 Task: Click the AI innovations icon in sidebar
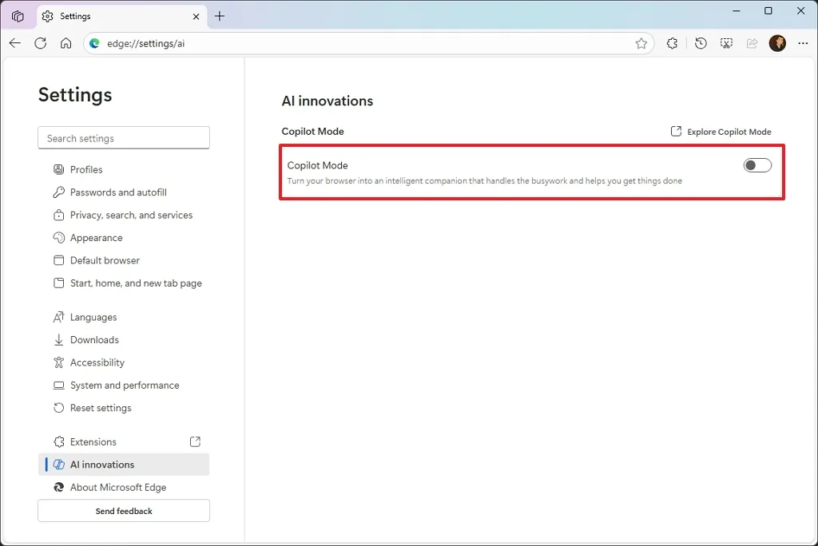(59, 465)
